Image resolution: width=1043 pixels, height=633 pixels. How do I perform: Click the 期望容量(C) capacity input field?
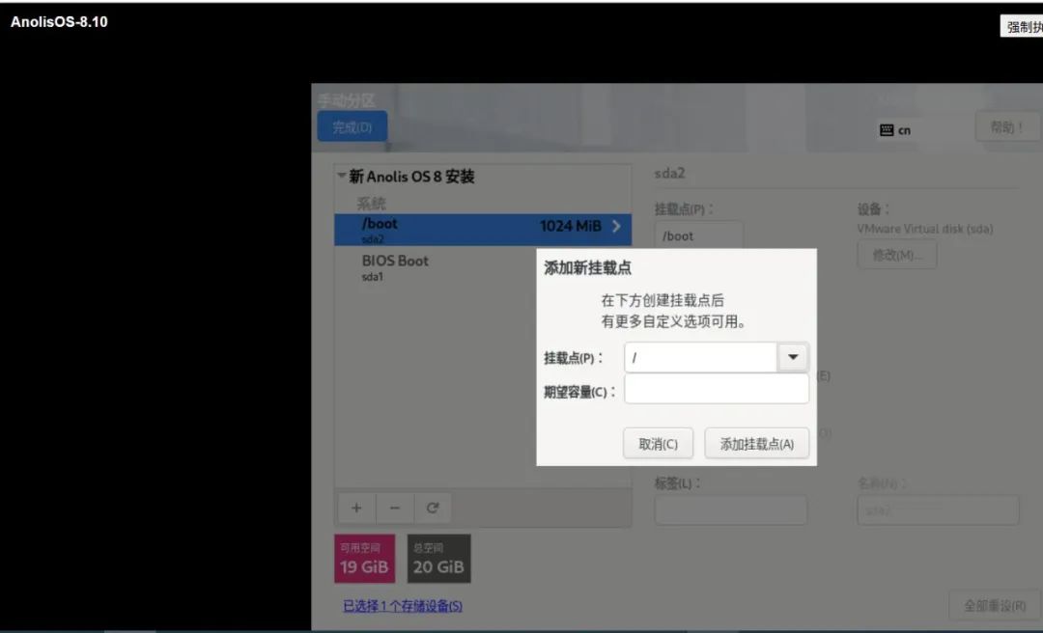coord(717,388)
